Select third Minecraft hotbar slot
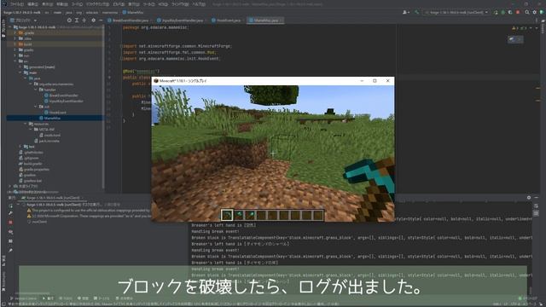Viewport: 546px width, 307px height. point(250,215)
